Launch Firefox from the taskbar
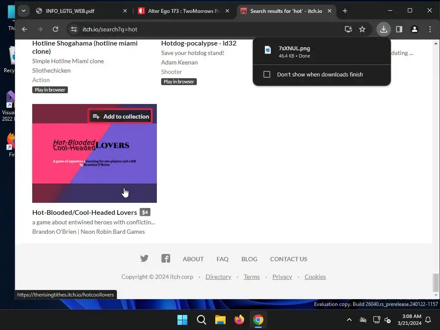This screenshot has height=330, width=440. [239, 320]
